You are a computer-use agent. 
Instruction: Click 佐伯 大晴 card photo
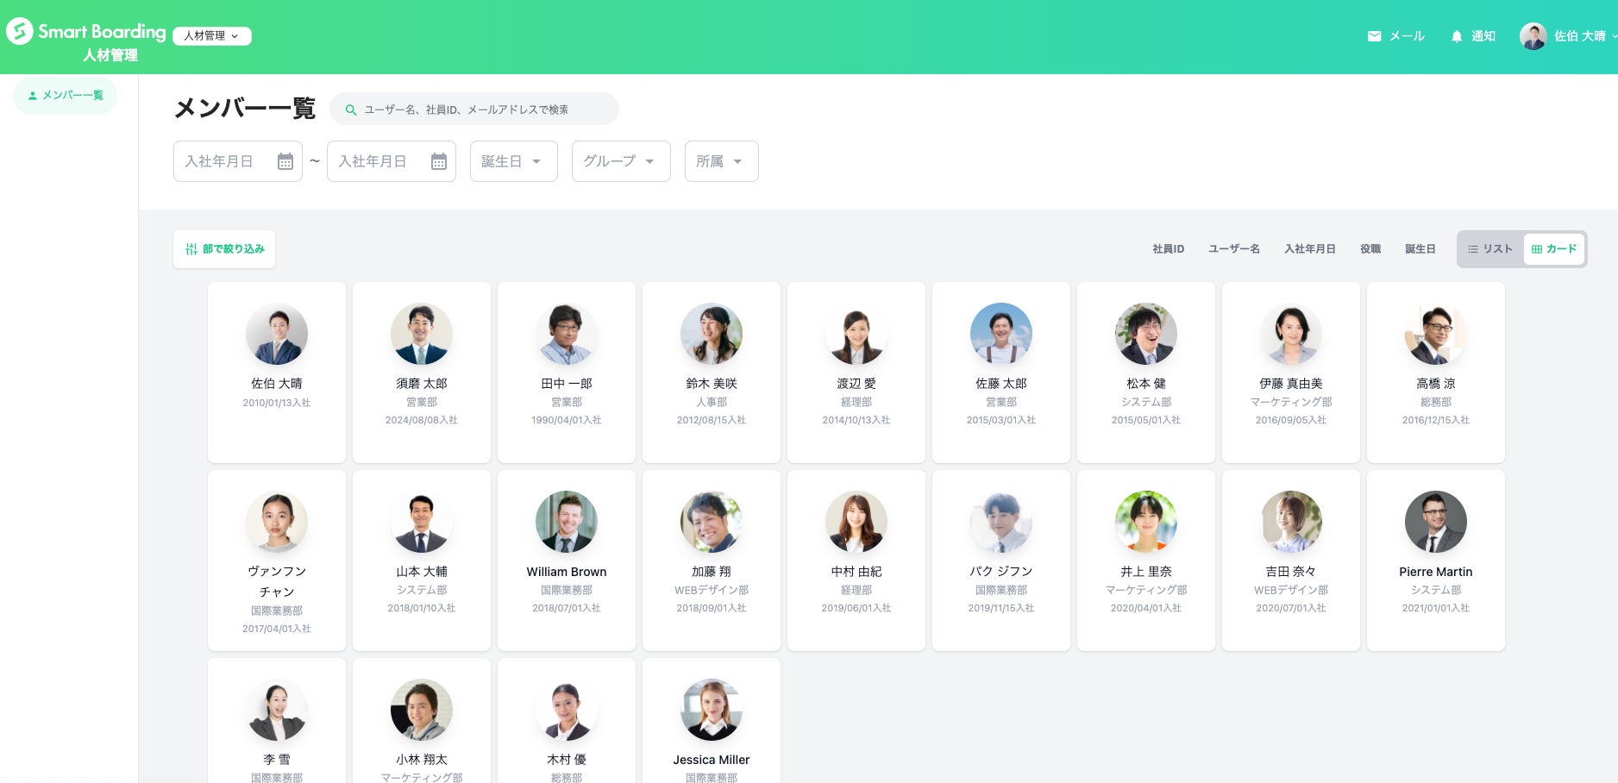[277, 334]
